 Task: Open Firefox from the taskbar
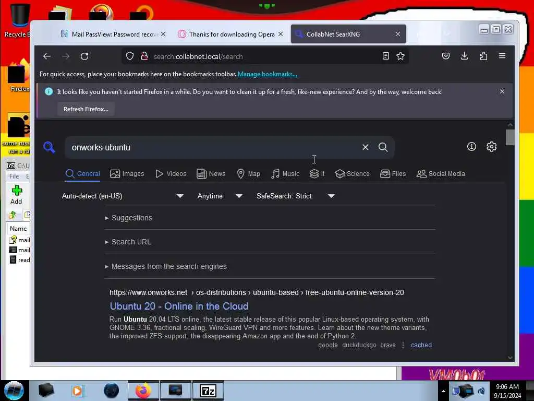pos(143,391)
